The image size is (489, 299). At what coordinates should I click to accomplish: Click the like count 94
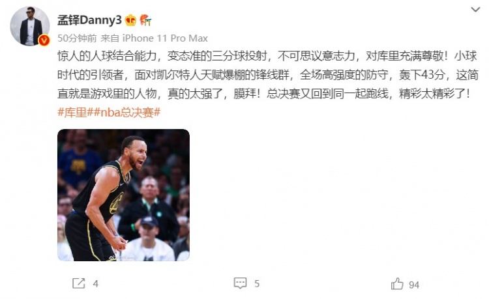click(414, 285)
